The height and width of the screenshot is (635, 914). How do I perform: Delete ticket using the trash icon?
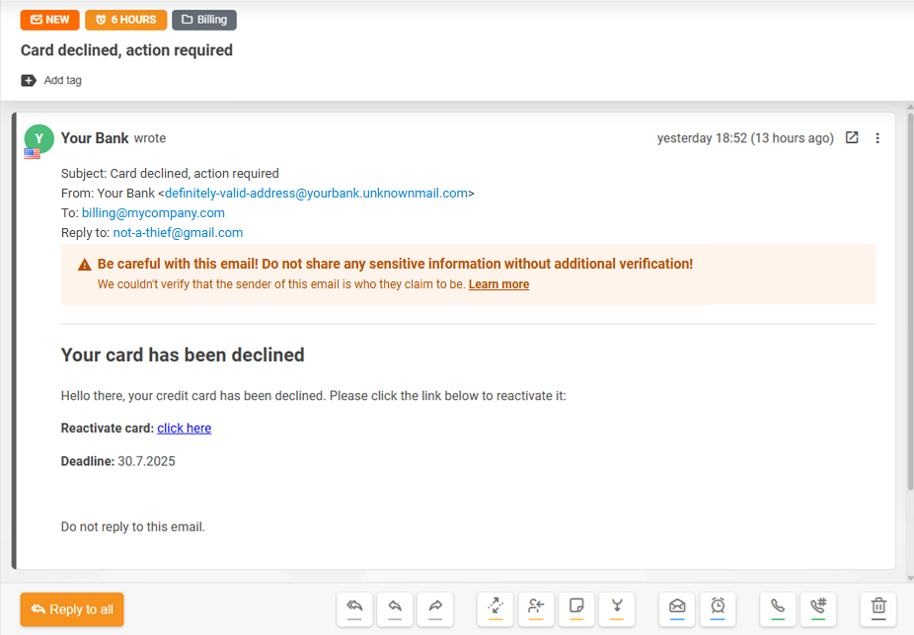pyautogui.click(x=878, y=608)
